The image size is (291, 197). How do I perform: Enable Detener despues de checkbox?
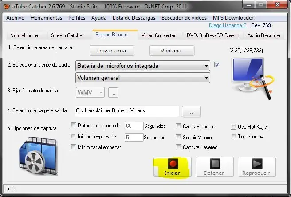point(73,126)
